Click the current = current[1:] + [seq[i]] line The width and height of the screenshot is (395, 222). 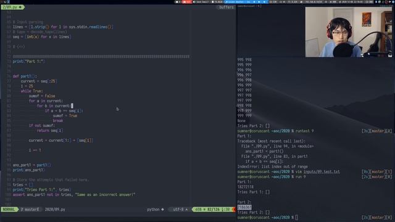pyautogui.click(x=61, y=141)
